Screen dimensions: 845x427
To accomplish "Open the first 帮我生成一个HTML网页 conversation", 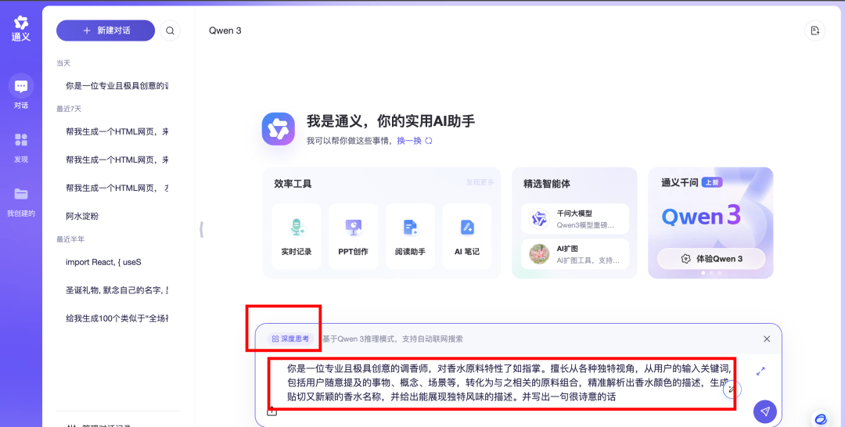I will click(117, 131).
